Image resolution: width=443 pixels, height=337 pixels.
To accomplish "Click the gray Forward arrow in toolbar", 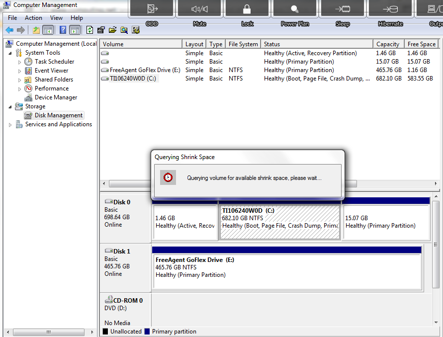I will point(20,30).
